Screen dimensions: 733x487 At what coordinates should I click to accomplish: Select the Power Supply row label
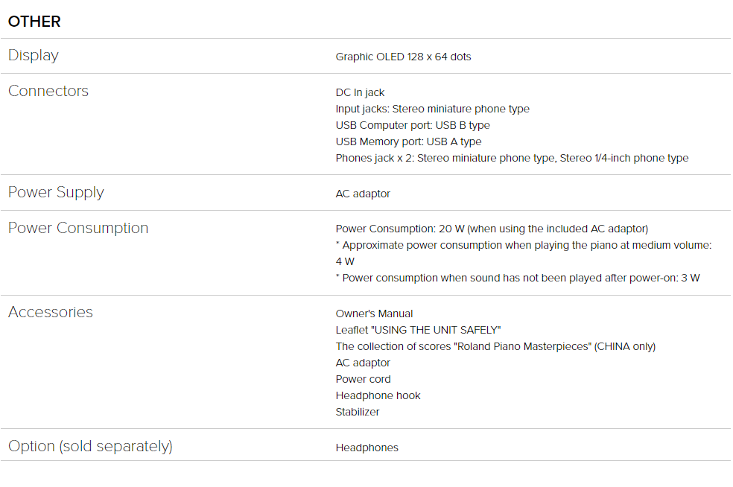[56, 192]
